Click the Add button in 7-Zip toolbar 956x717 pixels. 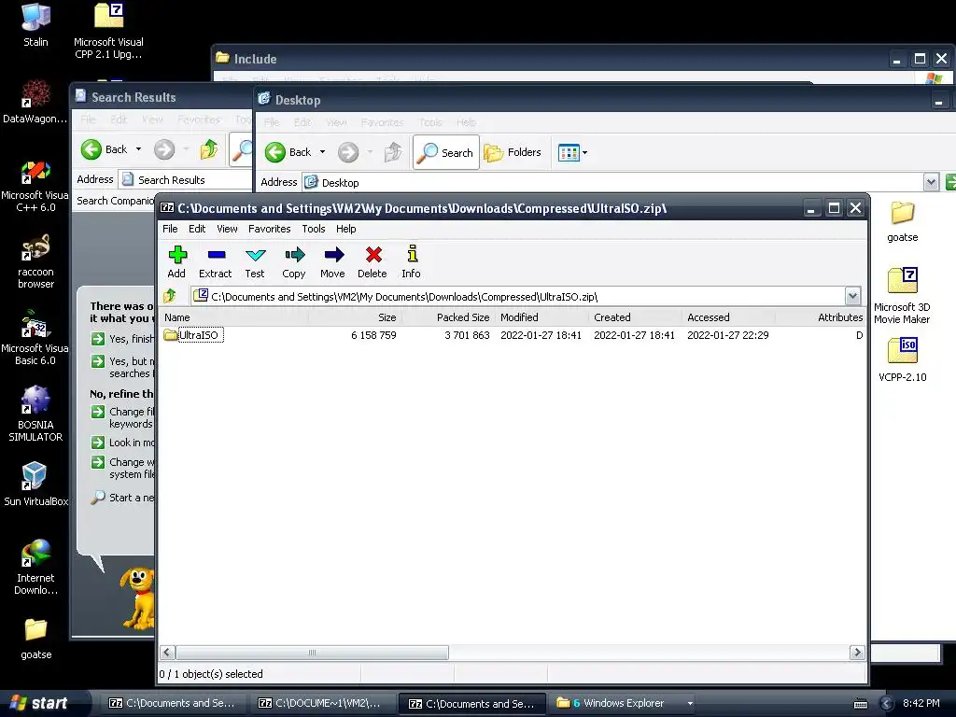[176, 262]
